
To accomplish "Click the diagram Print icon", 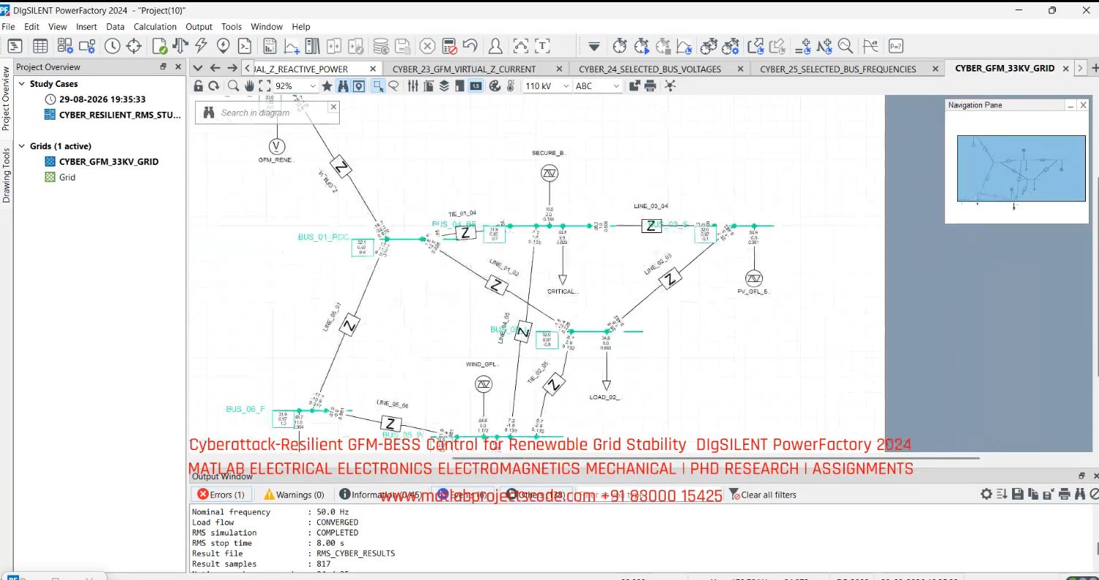I will [650, 86].
